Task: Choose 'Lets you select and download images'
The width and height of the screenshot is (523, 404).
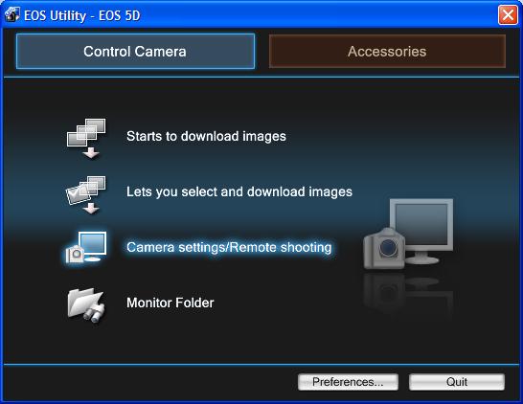Action: (x=239, y=191)
